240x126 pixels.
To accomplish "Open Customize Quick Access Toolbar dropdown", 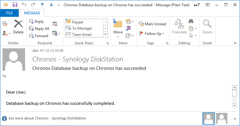I will tap(59, 5).
